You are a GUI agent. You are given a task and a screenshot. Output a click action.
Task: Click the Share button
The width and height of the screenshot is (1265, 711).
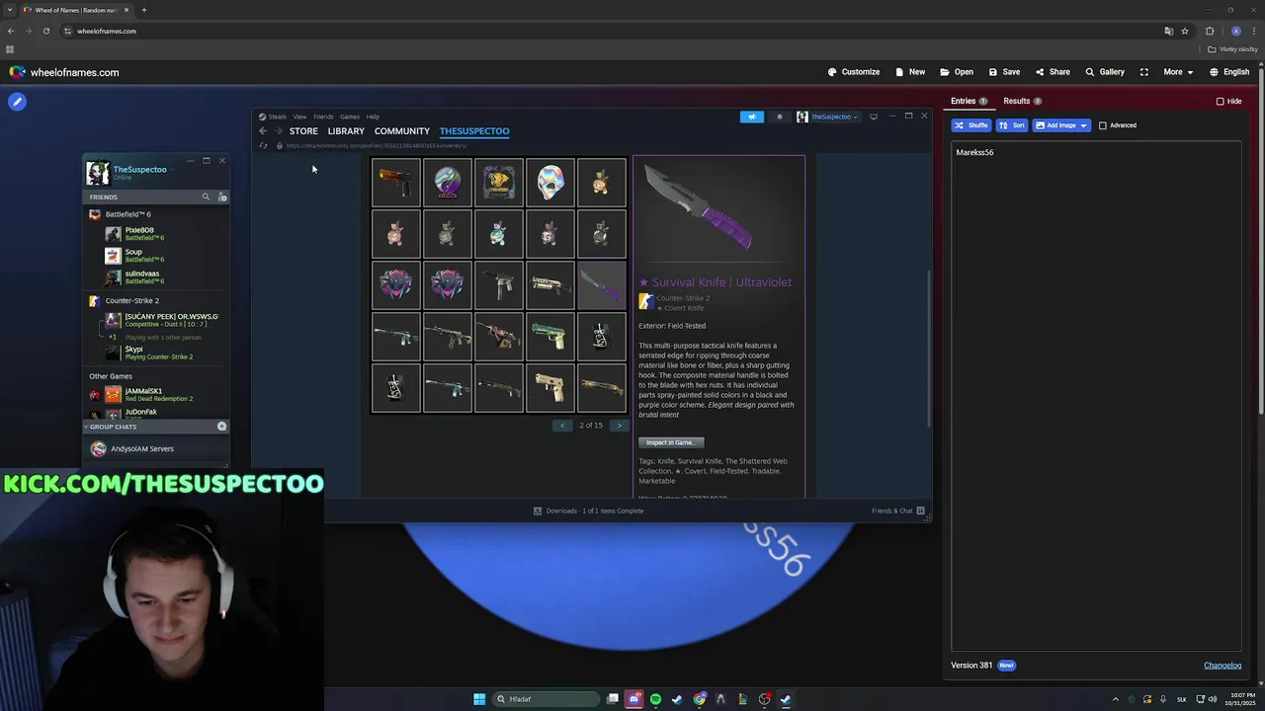pos(1053,72)
